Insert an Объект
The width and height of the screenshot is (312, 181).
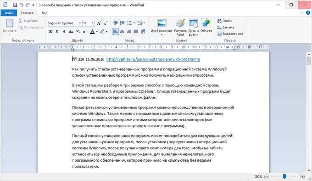[206, 26]
